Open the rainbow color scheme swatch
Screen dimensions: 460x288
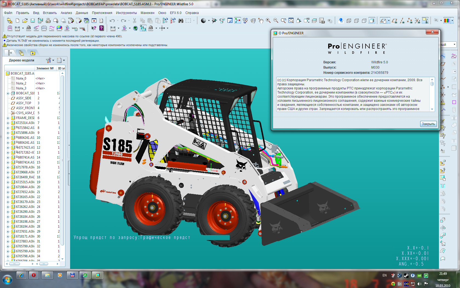coord(447,21)
